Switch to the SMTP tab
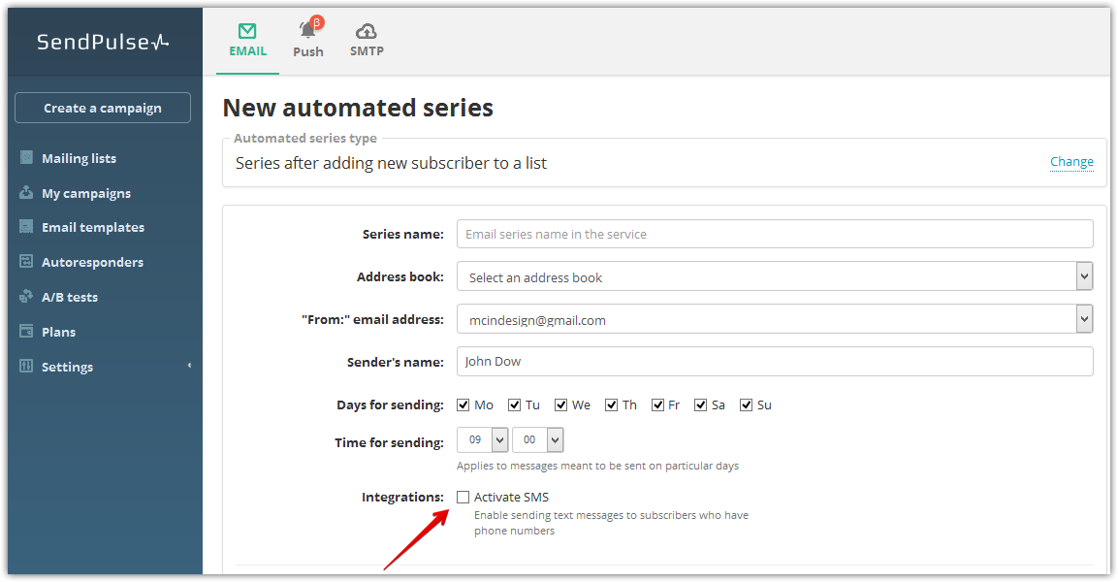Image resolution: width=1118 pixels, height=582 pixels. [x=367, y=39]
